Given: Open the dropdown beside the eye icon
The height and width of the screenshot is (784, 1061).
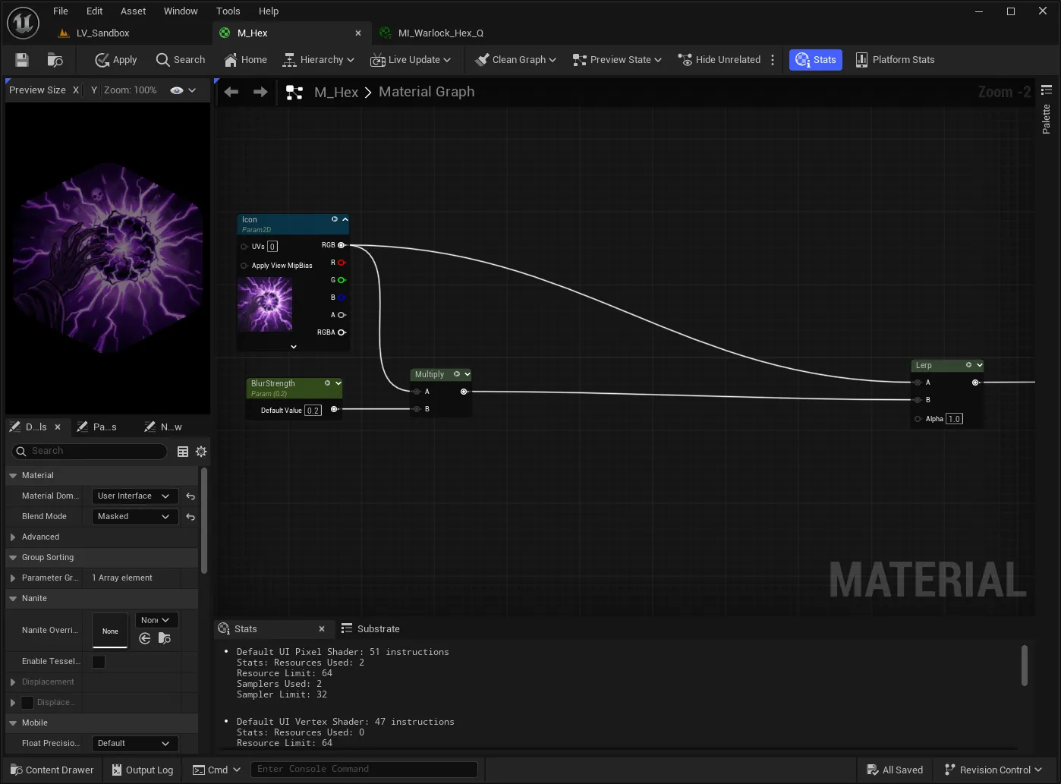Looking at the screenshot, I should pyautogui.click(x=192, y=90).
